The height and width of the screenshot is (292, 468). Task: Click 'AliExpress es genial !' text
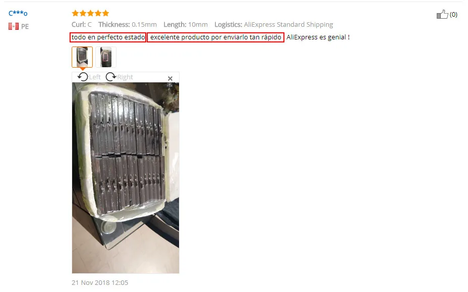click(318, 37)
